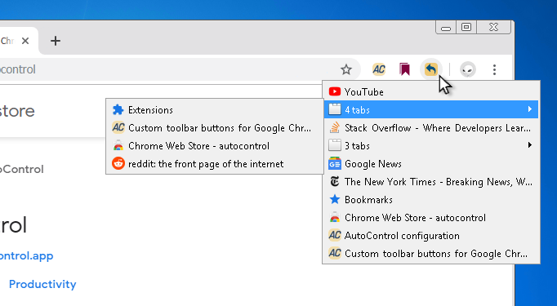Minimize the Chrome window
The width and height of the screenshot is (557, 306).
click(446, 27)
